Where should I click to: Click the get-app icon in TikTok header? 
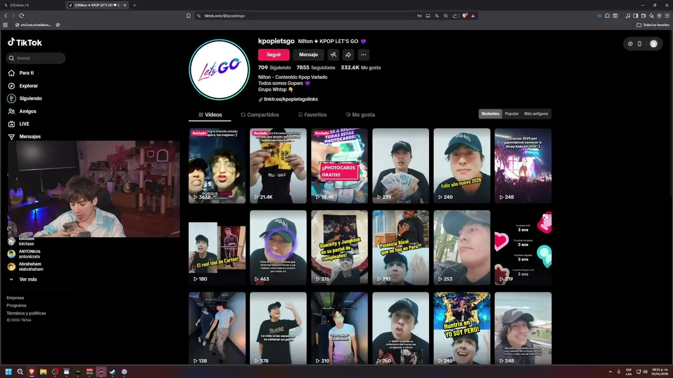pyautogui.click(x=630, y=44)
